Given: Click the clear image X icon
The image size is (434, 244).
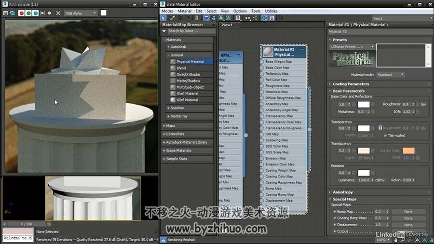Looking at the screenshot, I should 58,13.
